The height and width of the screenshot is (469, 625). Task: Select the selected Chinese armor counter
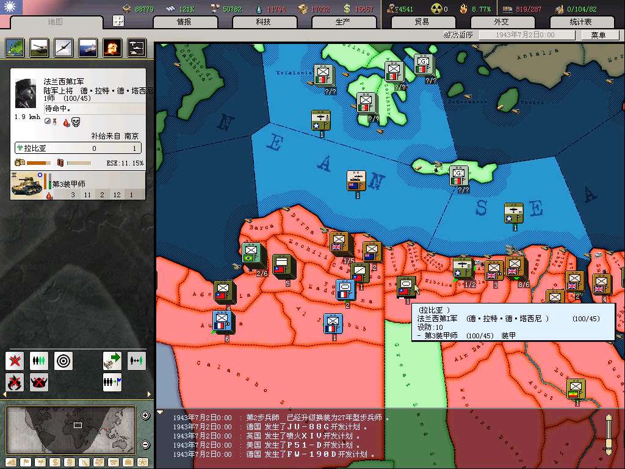pos(406,287)
